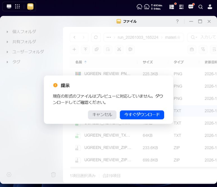The height and width of the screenshot is (187, 217).
Task: Click the yellow Files app icon in dock
Action: point(30,7)
